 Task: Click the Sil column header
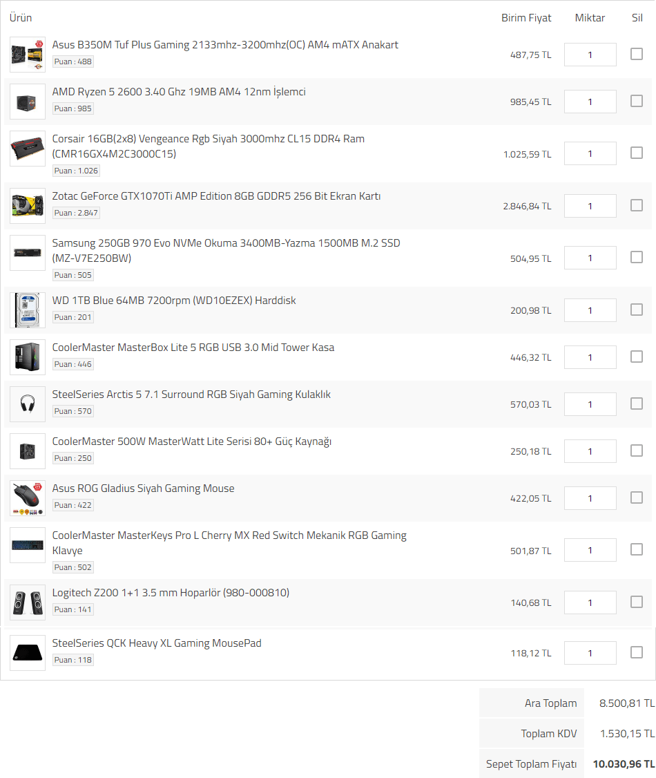coord(637,18)
